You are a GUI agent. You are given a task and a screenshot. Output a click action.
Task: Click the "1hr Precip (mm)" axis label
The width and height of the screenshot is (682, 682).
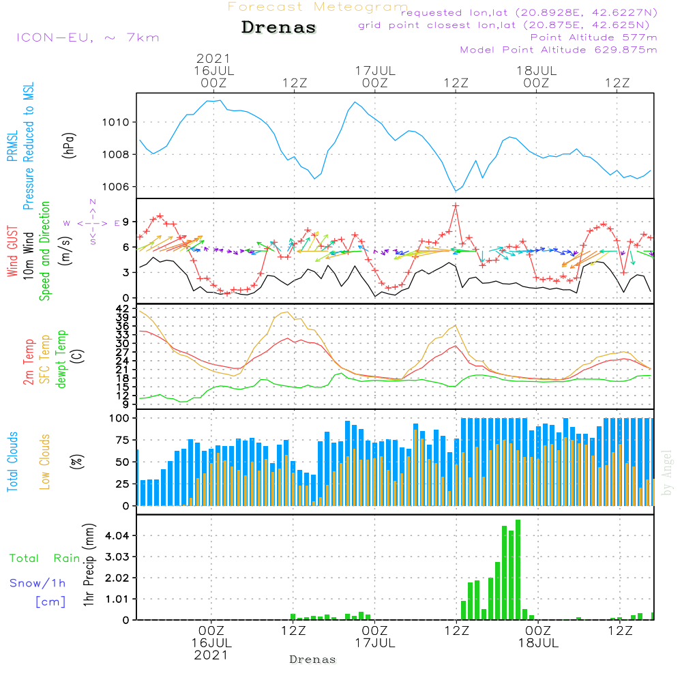(x=89, y=565)
